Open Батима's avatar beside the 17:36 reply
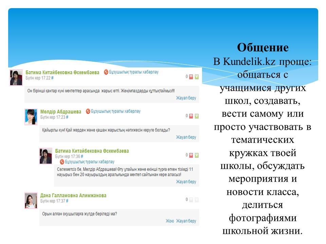The image size is (326, 244). click(x=46, y=156)
